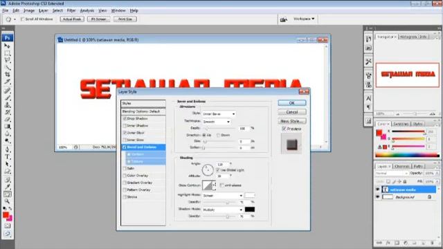Select the setiawan media text layer
Image resolution: width=443 pixels, height=249 pixels.
[409, 190]
